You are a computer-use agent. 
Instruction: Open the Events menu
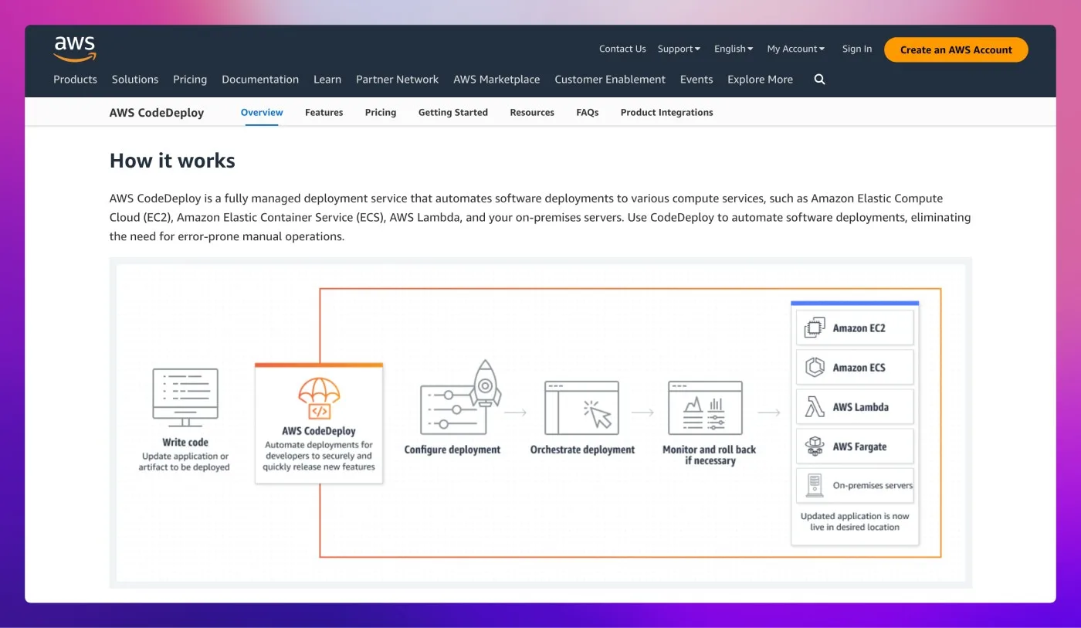[696, 80]
